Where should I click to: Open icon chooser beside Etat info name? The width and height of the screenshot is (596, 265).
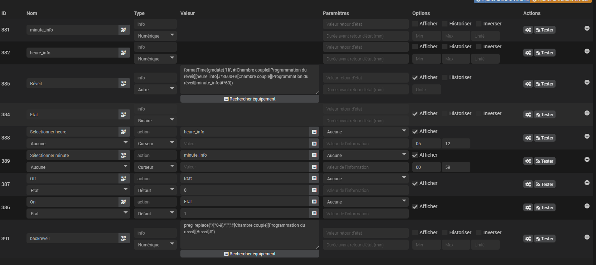click(x=123, y=115)
